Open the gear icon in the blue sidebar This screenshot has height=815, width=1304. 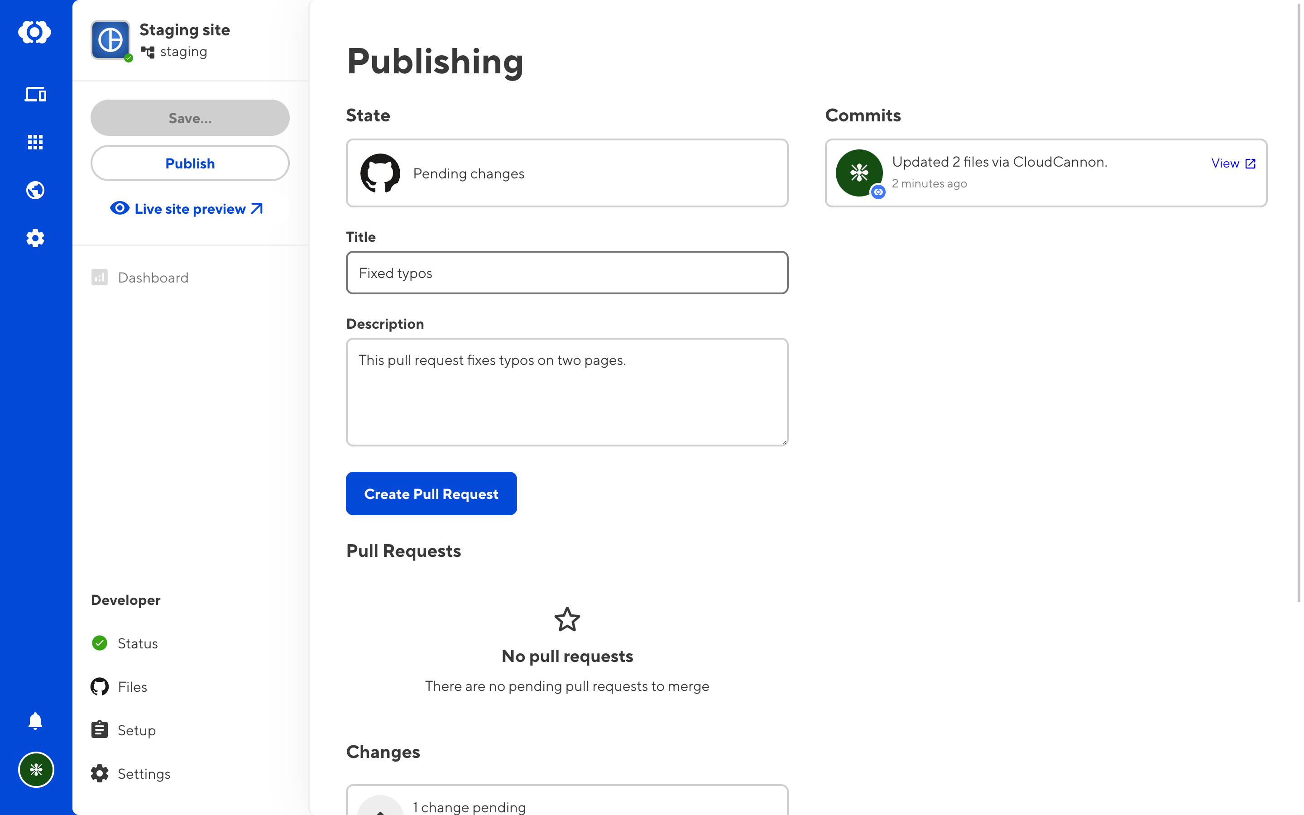(x=35, y=238)
